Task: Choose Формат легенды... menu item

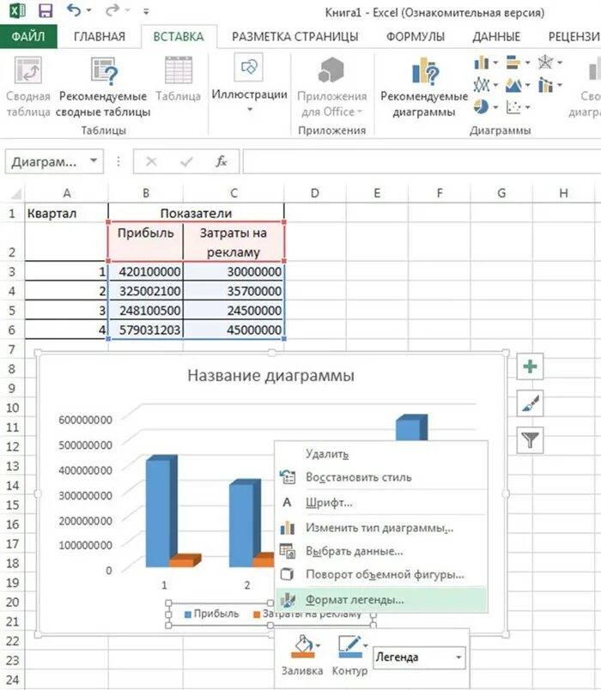Action: tap(381, 600)
